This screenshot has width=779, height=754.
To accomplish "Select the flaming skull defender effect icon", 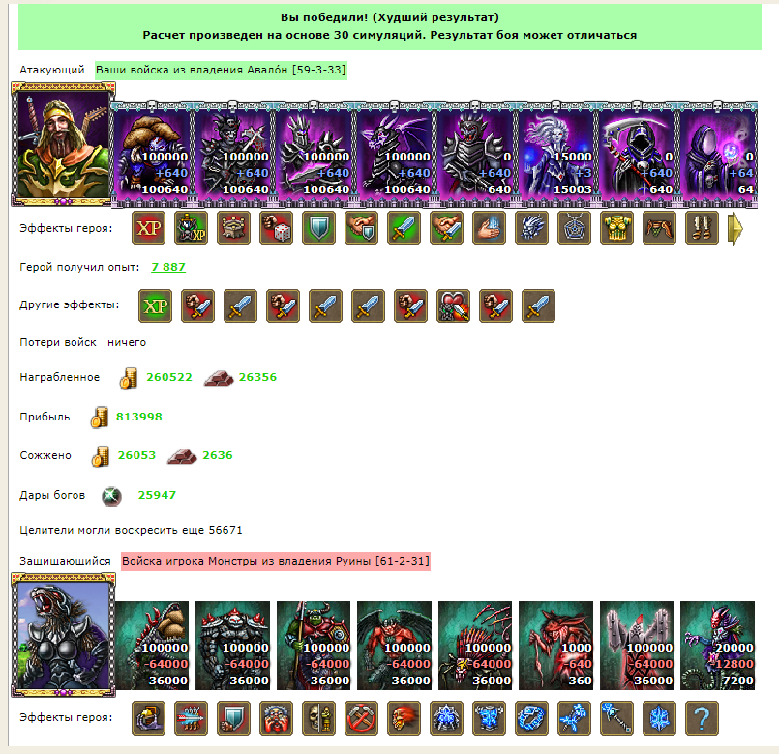I will pos(404,718).
